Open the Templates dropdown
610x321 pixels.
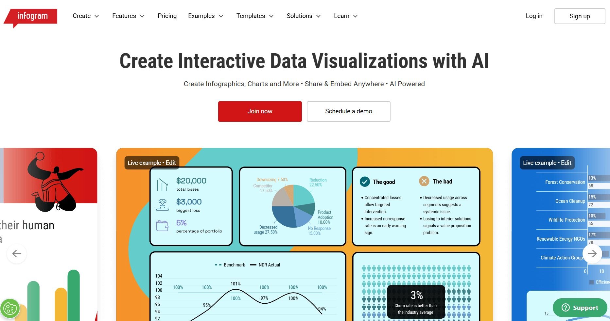point(255,16)
